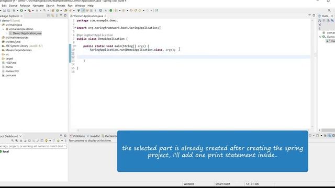Collapse the com.example.demo package node
This screenshot has height=188, width=335.
tap(3, 29)
